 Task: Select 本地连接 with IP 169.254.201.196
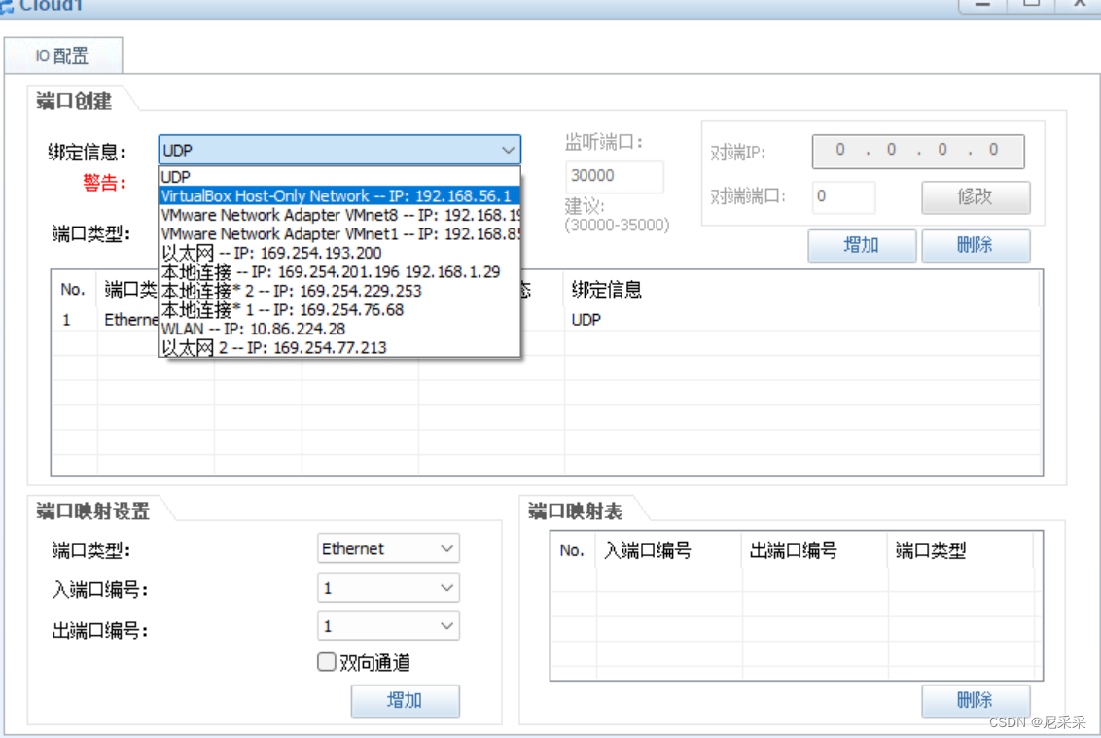(339, 271)
